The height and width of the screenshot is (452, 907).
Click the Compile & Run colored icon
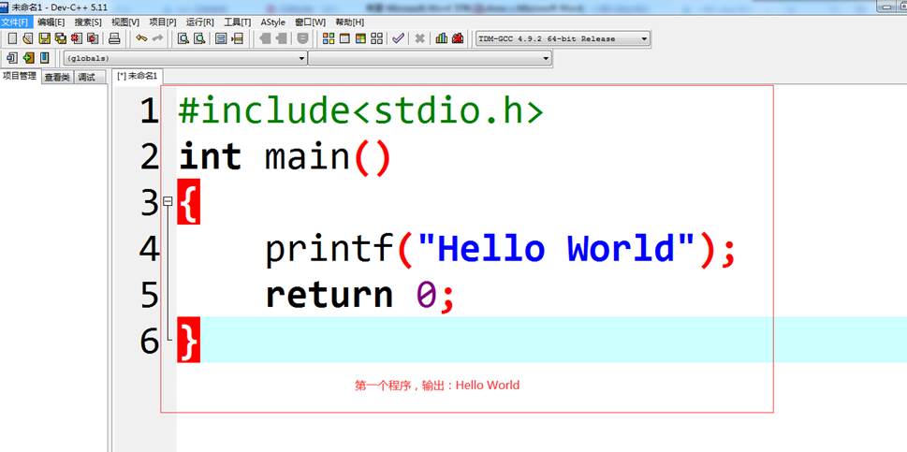tap(361, 38)
